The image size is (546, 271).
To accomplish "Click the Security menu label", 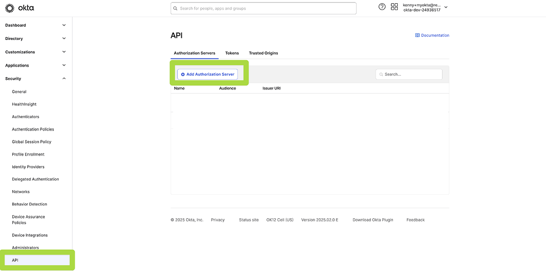I will coord(13,79).
